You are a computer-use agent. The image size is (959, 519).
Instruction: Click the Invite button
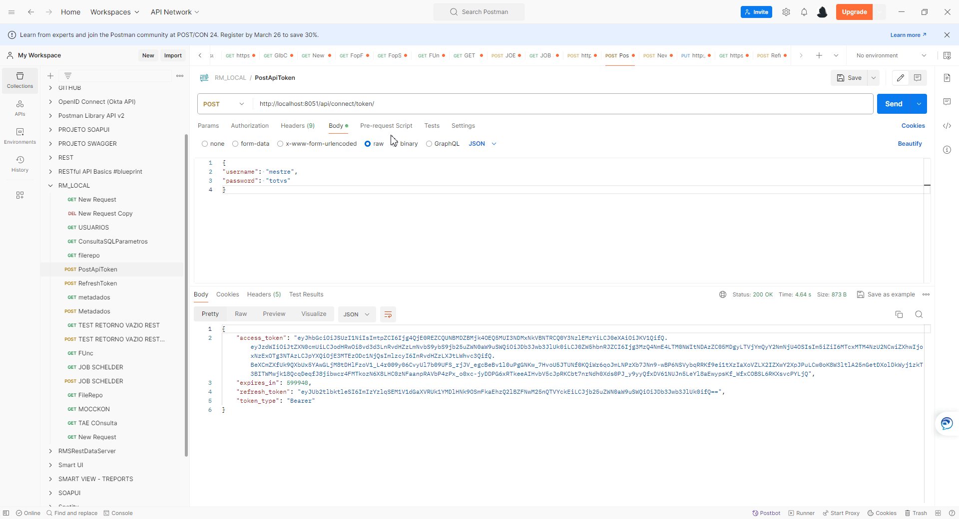[756, 12]
